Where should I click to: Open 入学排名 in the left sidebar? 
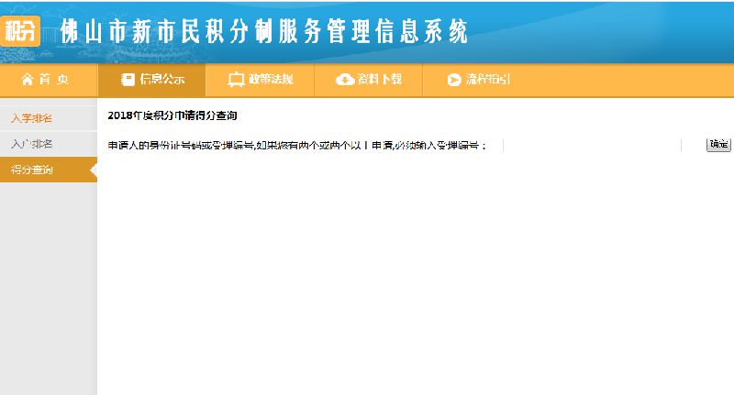pyautogui.click(x=32, y=118)
